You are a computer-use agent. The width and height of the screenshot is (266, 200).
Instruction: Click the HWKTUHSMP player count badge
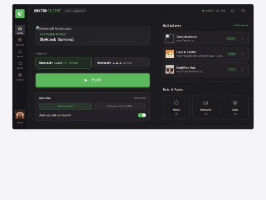232,54
